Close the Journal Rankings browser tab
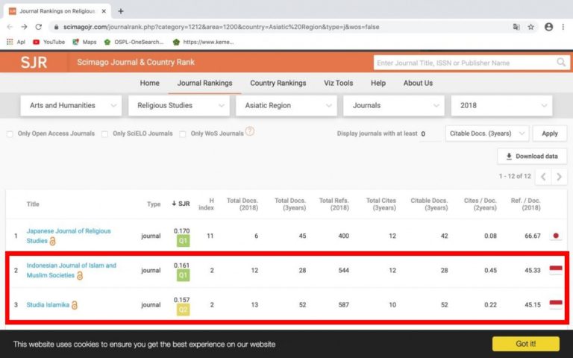This screenshot has height=358, width=573. click(x=104, y=11)
